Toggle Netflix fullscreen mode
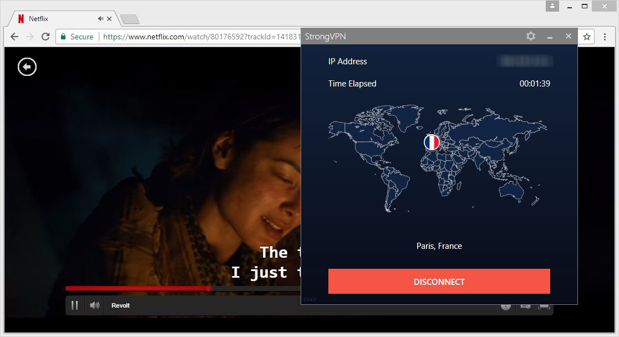Image resolution: width=619 pixels, height=337 pixels. [x=544, y=306]
